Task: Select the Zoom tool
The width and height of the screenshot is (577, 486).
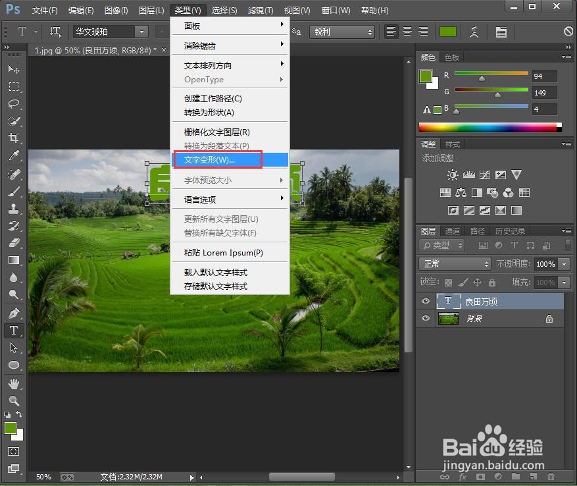Action: [14, 401]
